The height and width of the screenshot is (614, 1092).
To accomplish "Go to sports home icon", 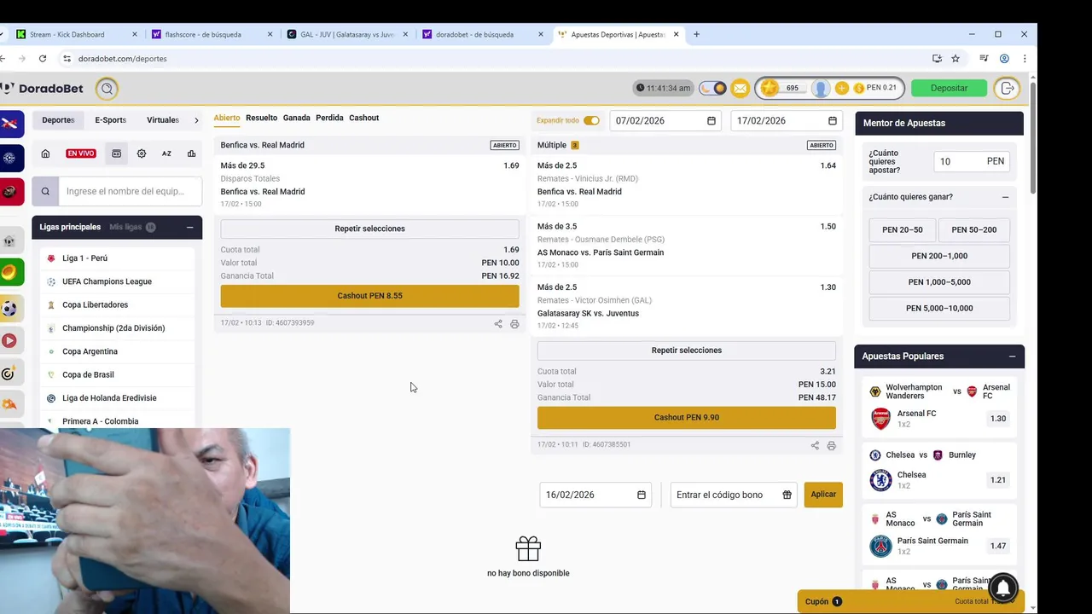I will 45,153.
